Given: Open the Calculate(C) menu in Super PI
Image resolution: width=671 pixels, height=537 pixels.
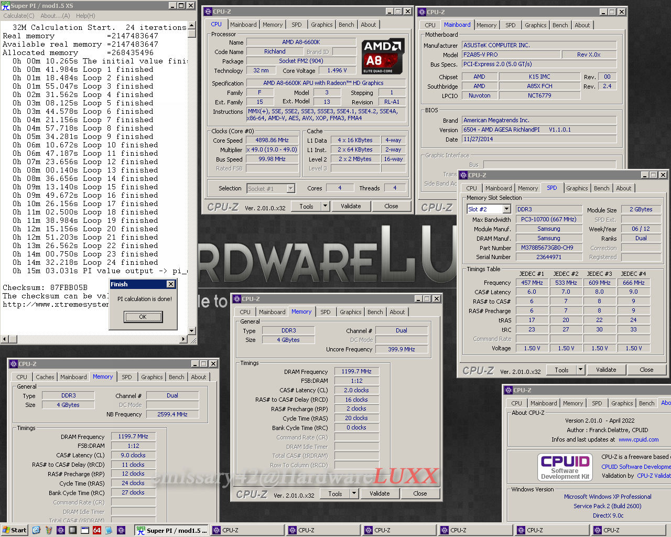Looking at the screenshot, I should point(19,16).
